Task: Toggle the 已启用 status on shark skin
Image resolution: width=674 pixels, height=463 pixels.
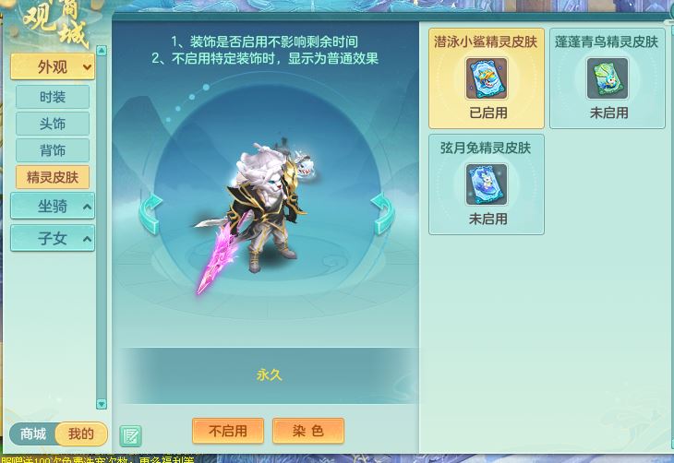Action: (487, 113)
